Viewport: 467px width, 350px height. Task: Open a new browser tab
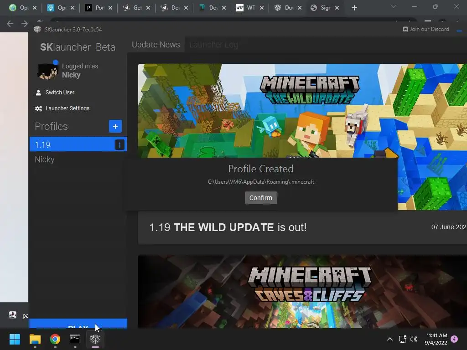pyautogui.click(x=354, y=8)
